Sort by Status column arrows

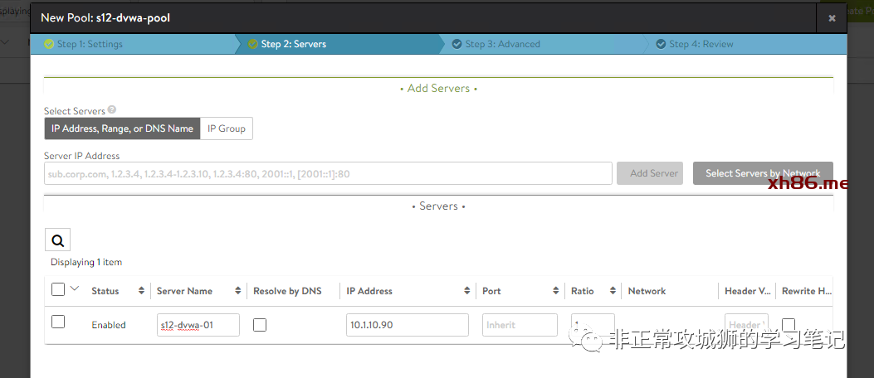tap(141, 291)
